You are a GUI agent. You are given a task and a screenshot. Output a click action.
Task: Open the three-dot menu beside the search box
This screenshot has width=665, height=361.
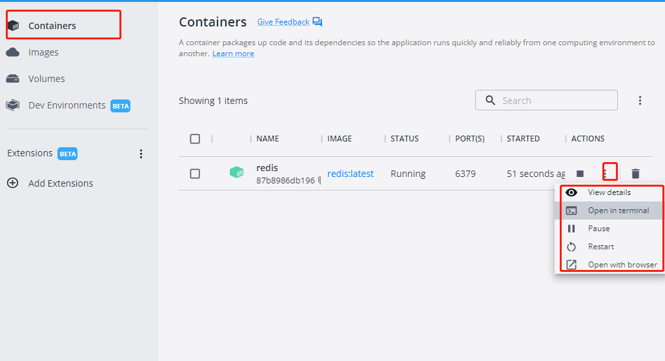point(640,101)
